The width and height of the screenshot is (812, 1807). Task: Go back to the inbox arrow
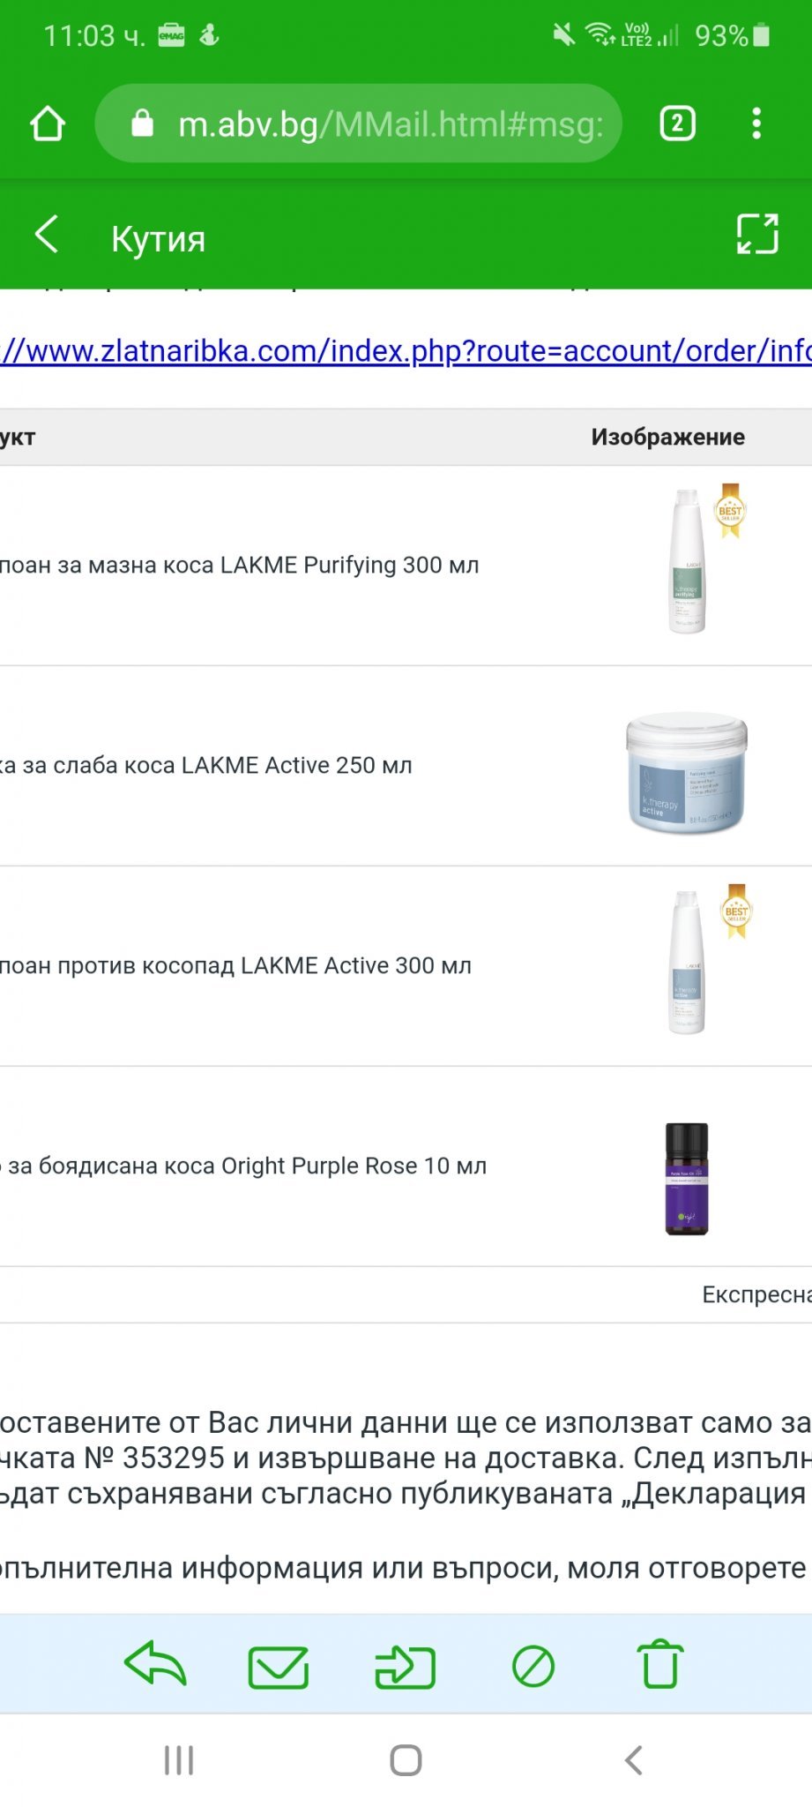coord(47,236)
